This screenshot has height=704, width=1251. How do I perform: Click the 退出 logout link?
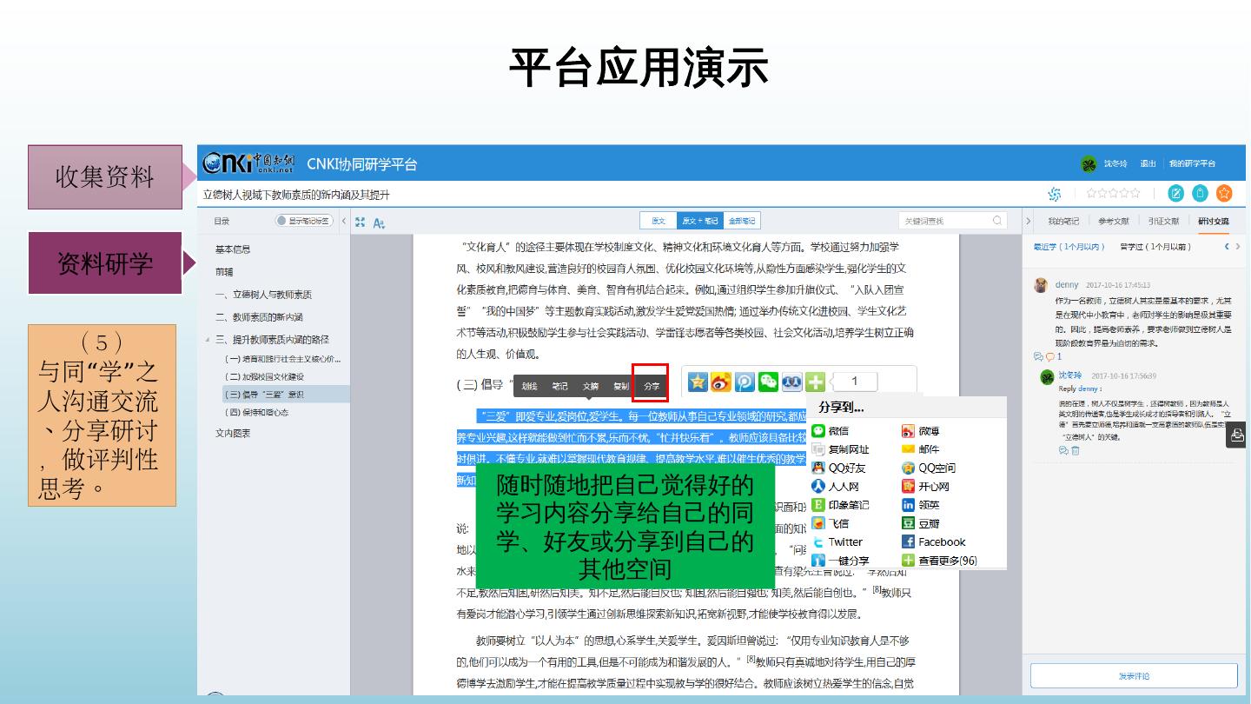point(1148,163)
